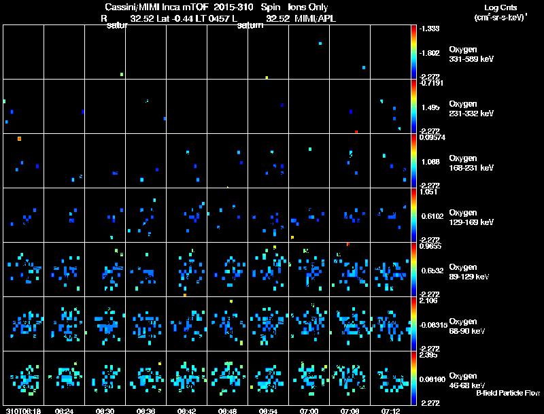This screenshot has width=544, height=414.
Task: Click the Oxygen 331-589 keV row label
Action: [x=471, y=54]
